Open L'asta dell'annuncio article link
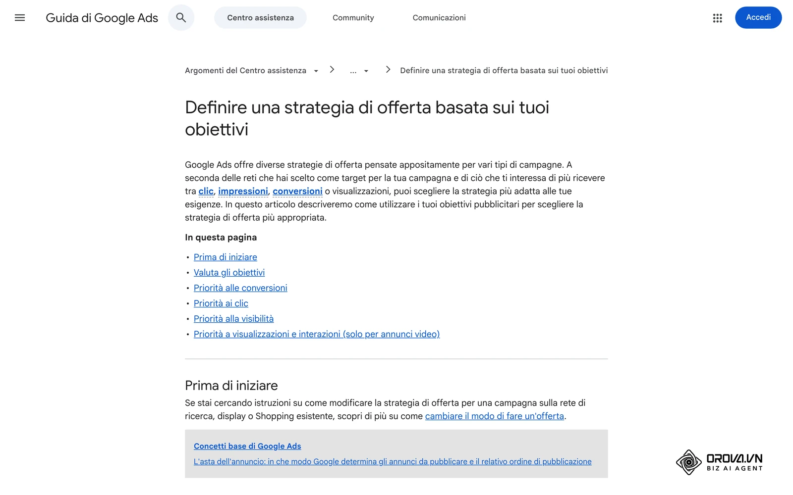The width and height of the screenshot is (793, 495). 393,461
